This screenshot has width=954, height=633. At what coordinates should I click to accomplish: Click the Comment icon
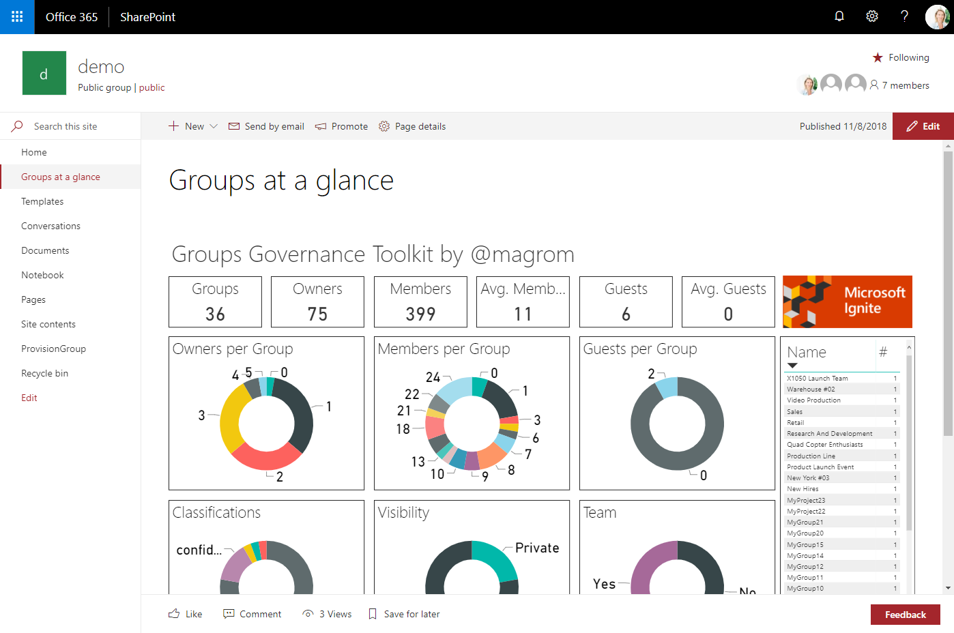click(x=229, y=614)
